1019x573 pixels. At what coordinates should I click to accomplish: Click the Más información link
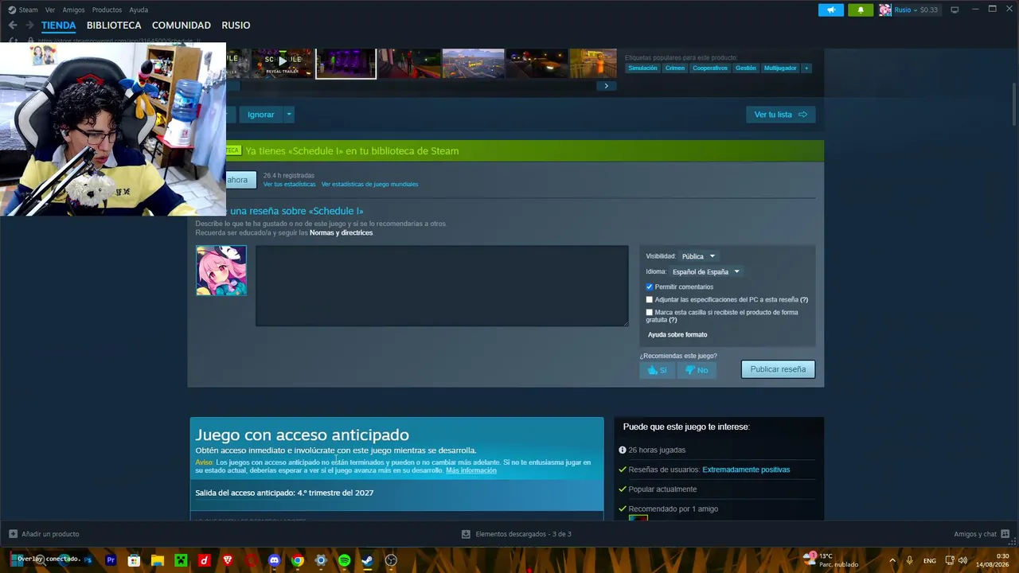pos(471,470)
